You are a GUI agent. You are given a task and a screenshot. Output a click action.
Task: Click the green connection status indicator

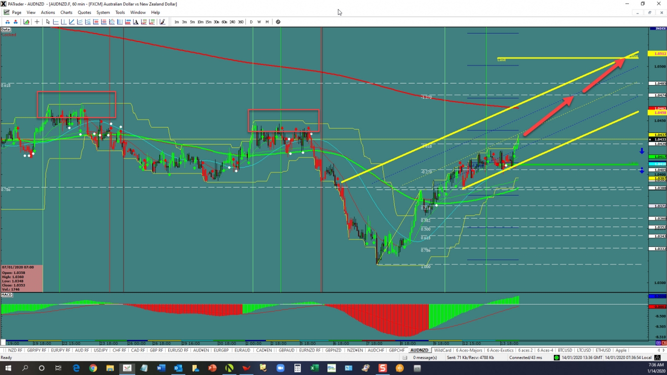point(557,357)
